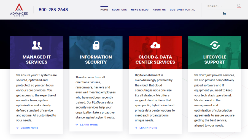Open the Solutions menu
The width and height of the screenshot is (248, 139).
pos(119,10)
